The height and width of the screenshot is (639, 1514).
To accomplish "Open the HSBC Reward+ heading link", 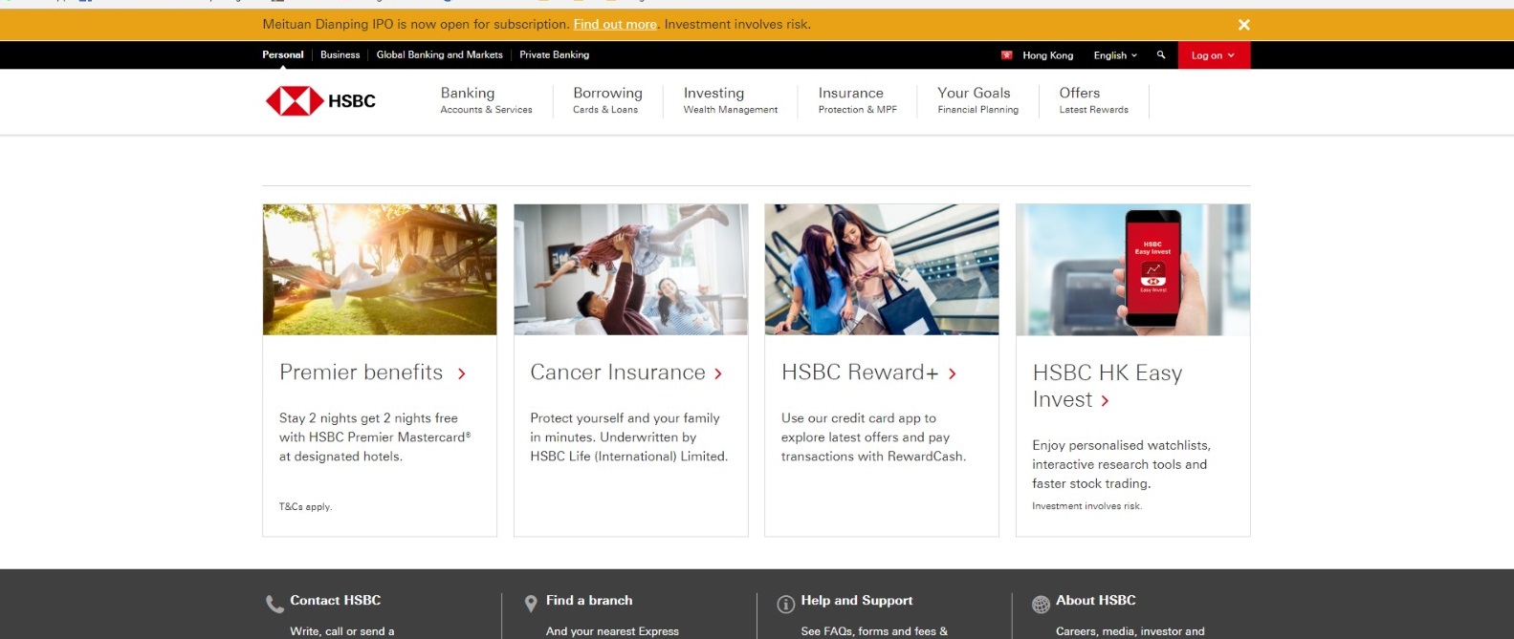I will pos(860,373).
